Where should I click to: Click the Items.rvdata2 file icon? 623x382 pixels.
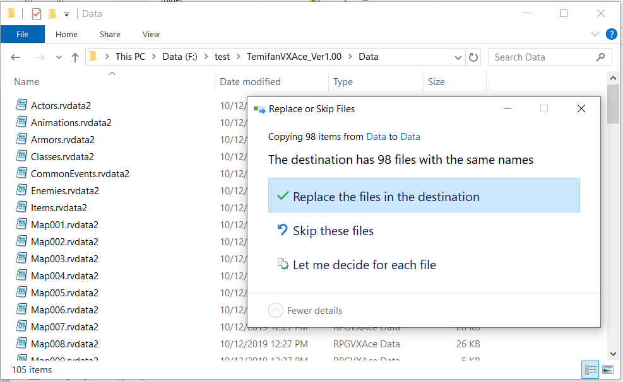(x=21, y=207)
